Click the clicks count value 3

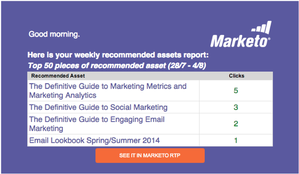tap(236, 107)
